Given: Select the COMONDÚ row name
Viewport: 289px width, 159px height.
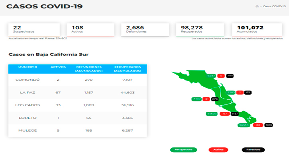Looking at the screenshot, I should tap(28, 80).
